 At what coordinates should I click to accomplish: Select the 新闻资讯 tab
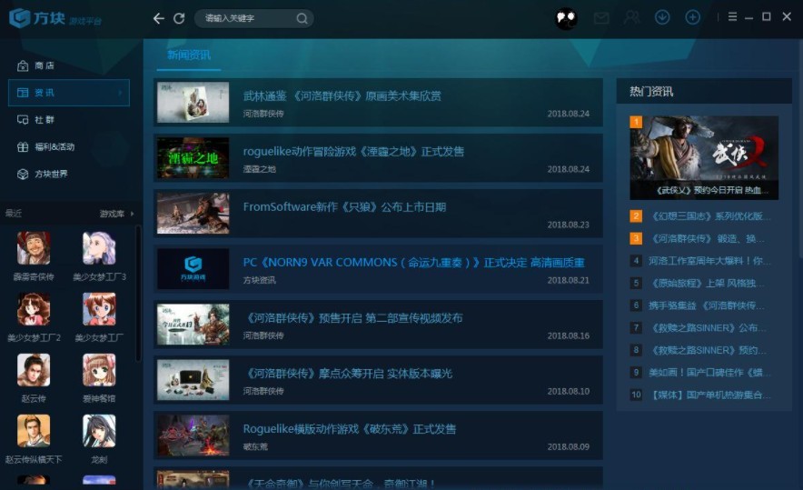[x=188, y=55]
